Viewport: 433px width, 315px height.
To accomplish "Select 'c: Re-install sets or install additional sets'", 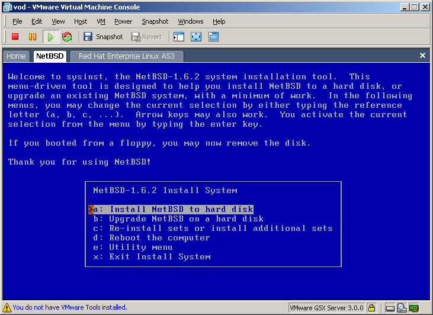I will pos(213,229).
